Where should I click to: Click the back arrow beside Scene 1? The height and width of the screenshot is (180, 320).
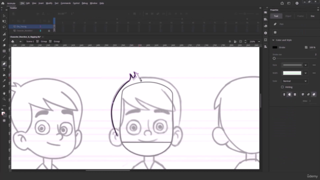20,41
